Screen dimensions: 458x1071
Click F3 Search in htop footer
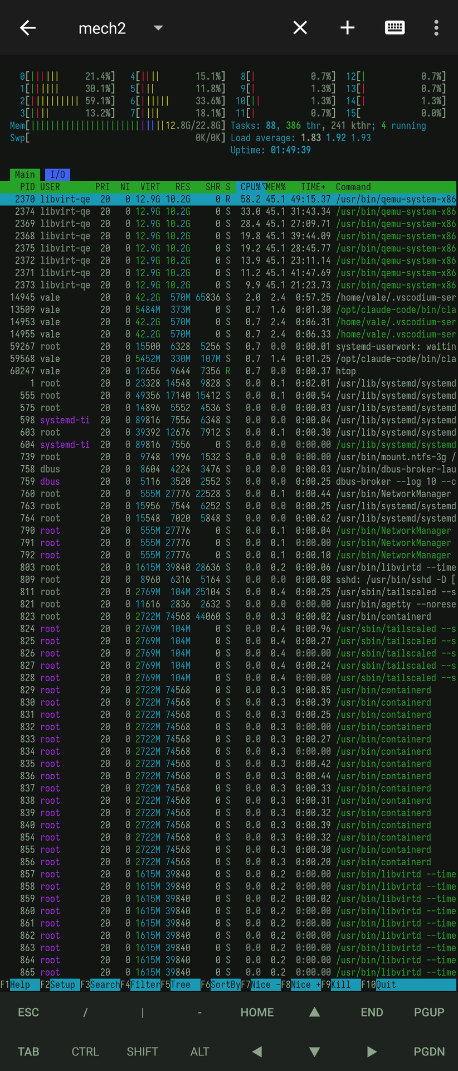[100, 985]
